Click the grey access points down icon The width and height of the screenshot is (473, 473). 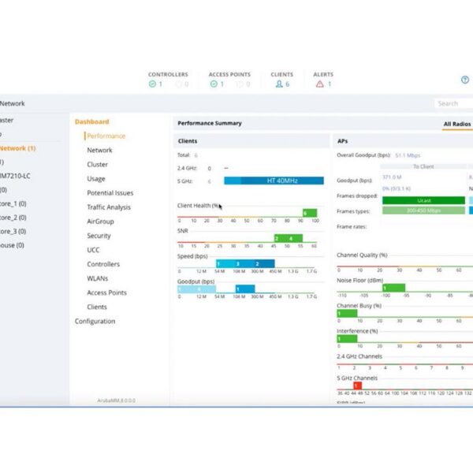tap(239, 84)
